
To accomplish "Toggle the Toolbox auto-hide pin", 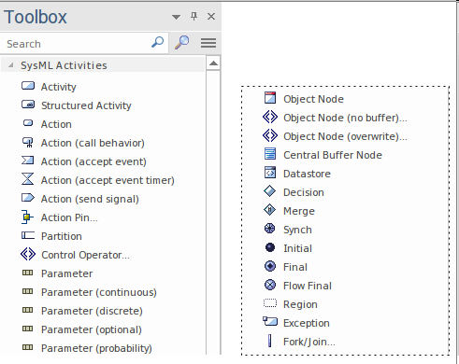I will click(x=194, y=16).
